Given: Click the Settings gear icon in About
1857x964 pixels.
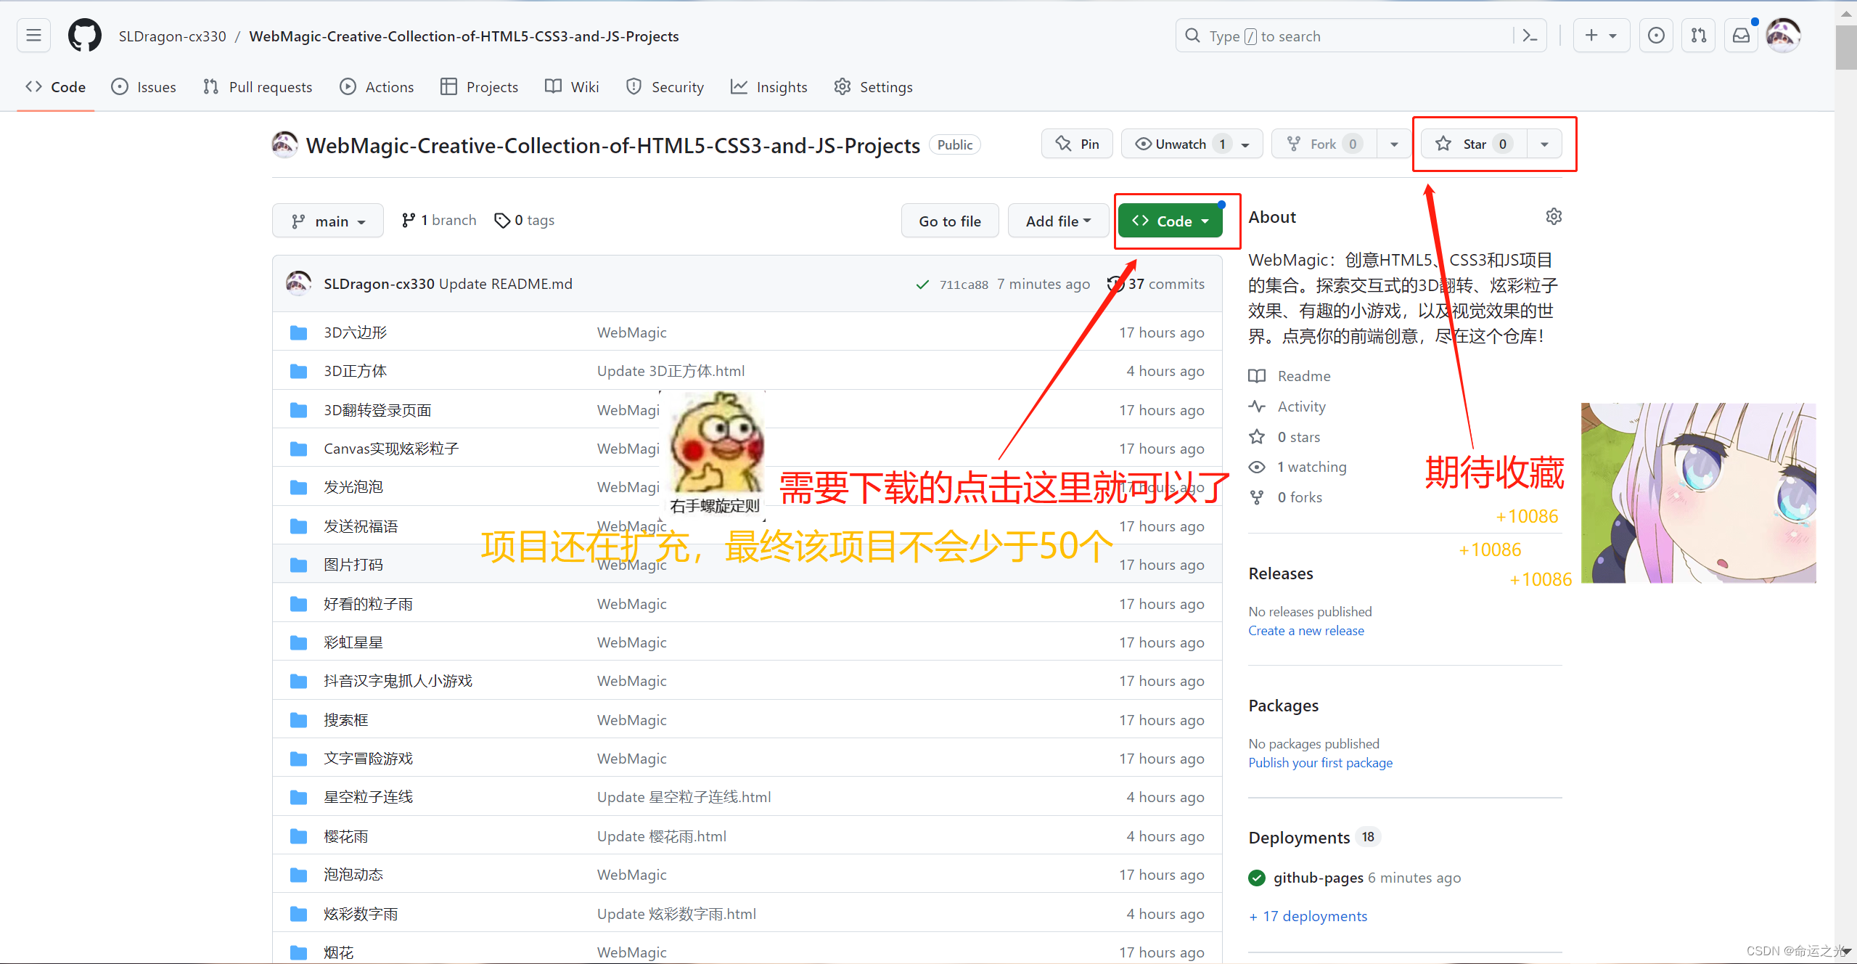Looking at the screenshot, I should click(x=1552, y=216).
